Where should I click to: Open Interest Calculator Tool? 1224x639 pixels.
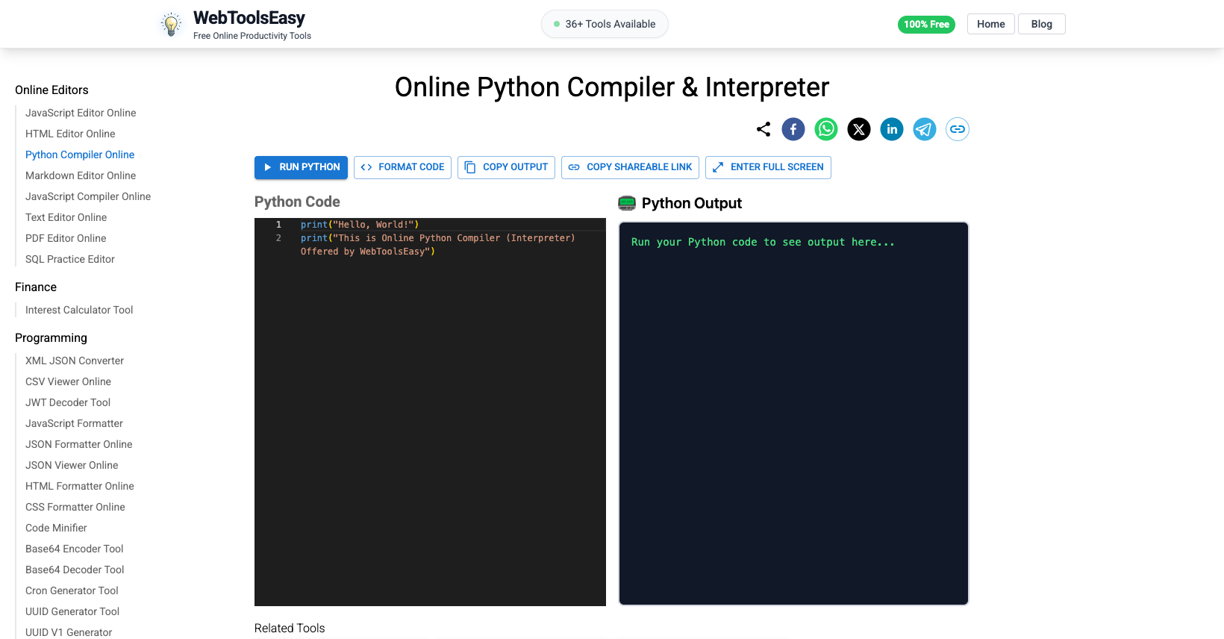[x=79, y=310]
